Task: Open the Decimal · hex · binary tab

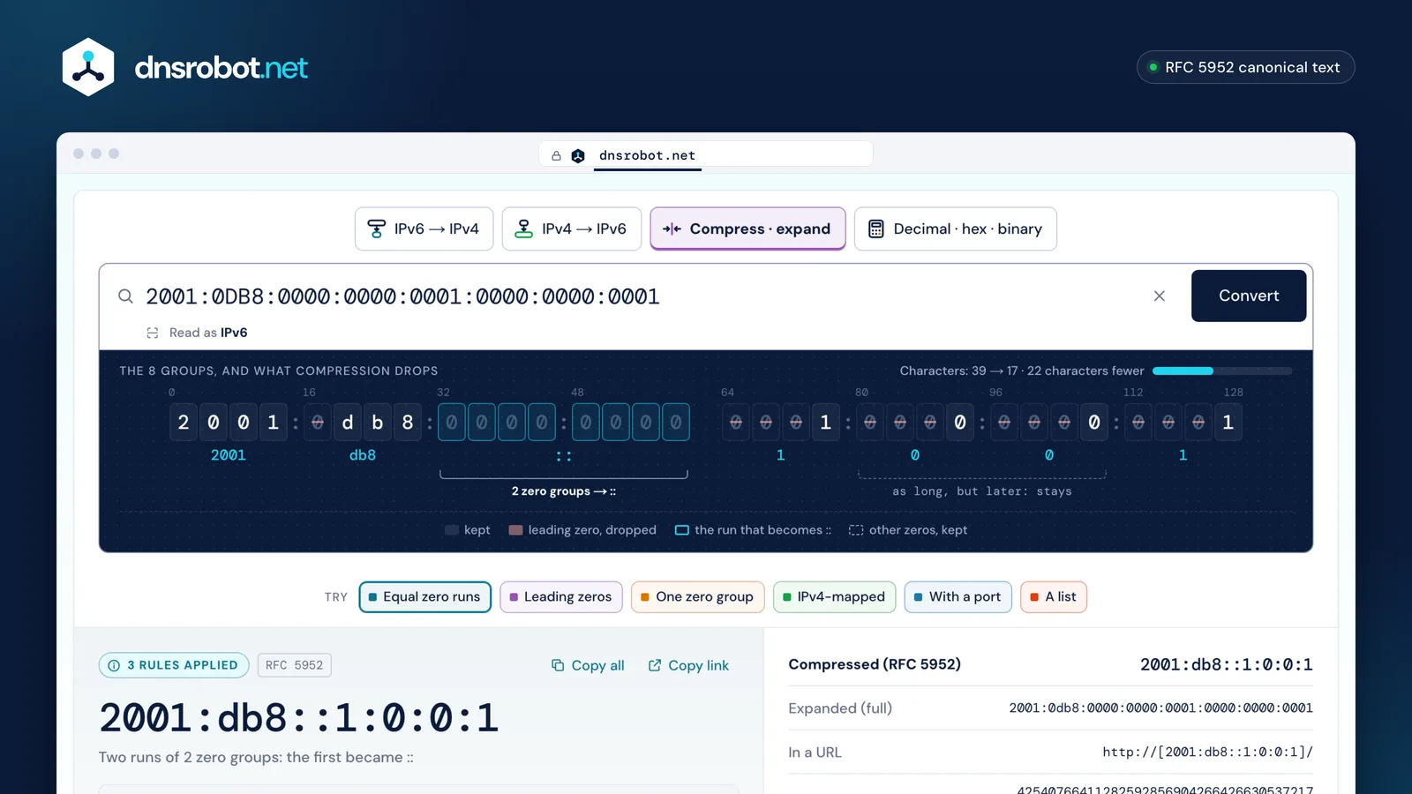Action: click(x=955, y=228)
